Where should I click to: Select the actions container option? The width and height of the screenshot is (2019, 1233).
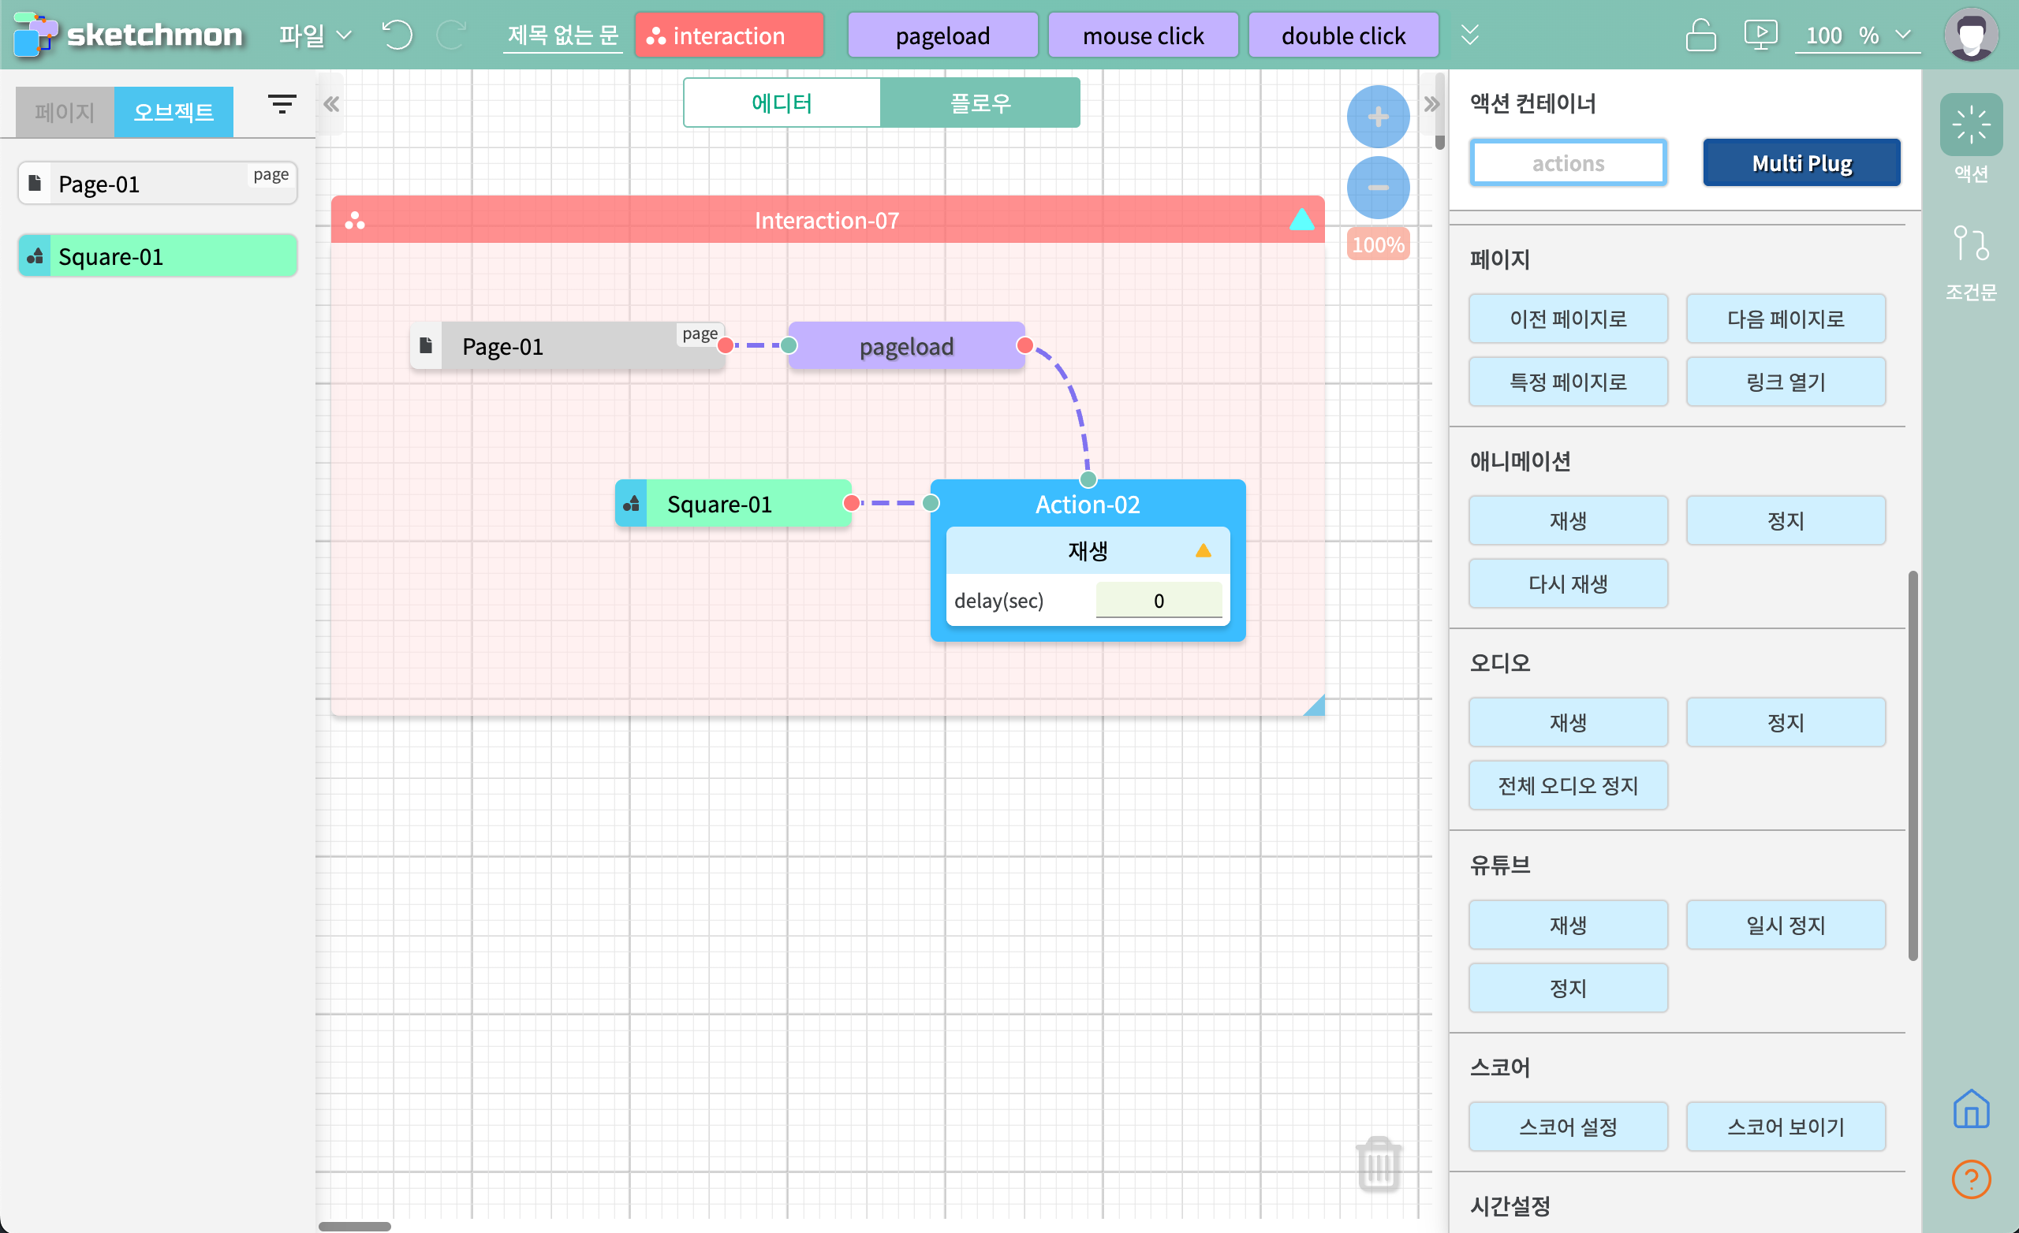pyautogui.click(x=1568, y=163)
